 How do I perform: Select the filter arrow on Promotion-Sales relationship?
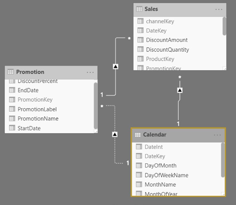point(116,66)
